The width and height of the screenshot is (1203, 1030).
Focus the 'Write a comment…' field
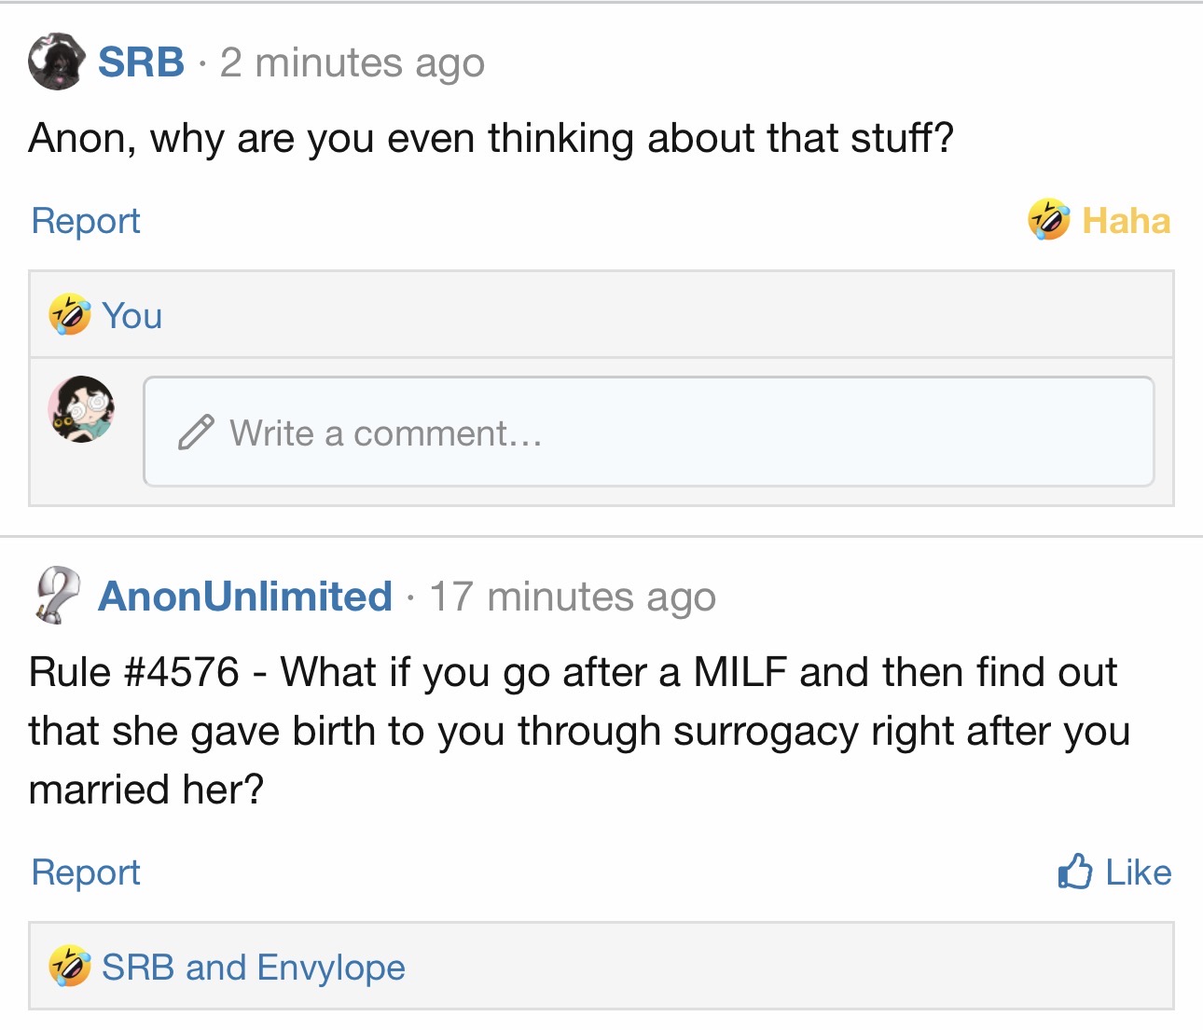click(x=653, y=432)
